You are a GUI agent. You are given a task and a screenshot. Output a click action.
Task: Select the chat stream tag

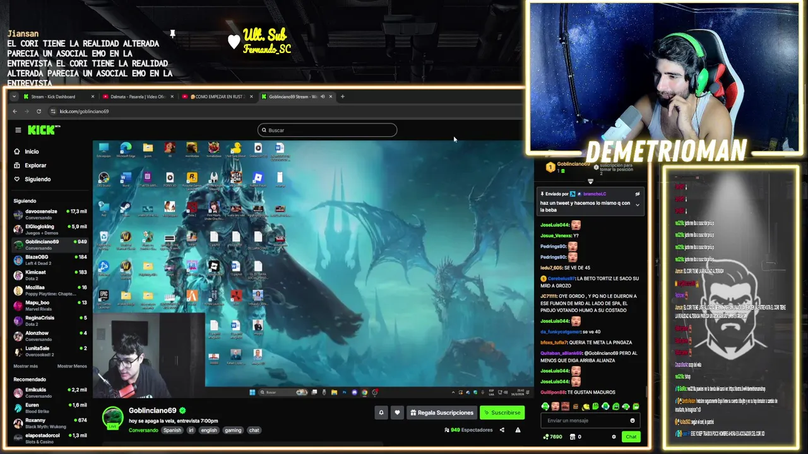tap(254, 430)
